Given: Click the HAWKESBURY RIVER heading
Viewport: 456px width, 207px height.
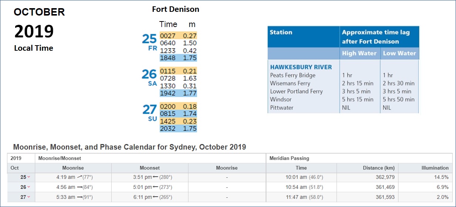Looking at the screenshot, I should [x=301, y=67].
